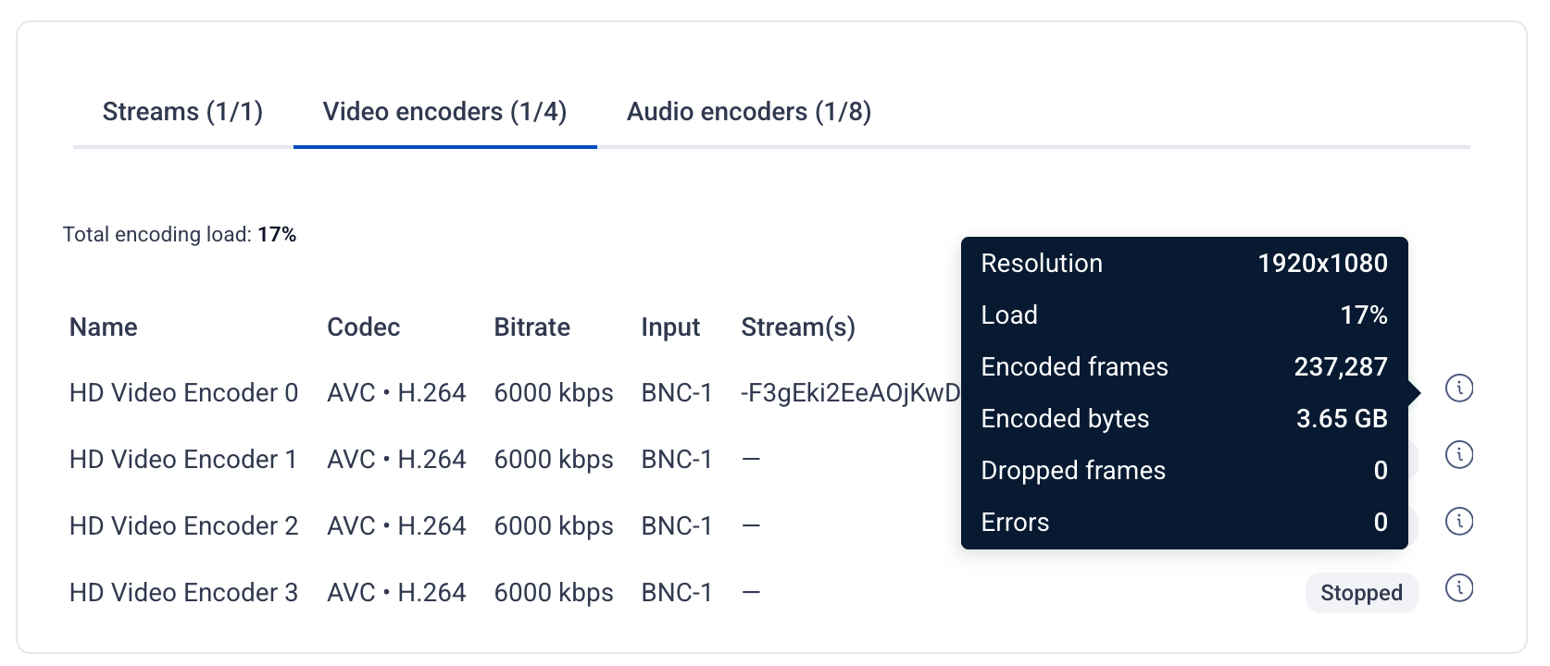
Task: Click the Stream(s) column header
Action: pos(798,327)
